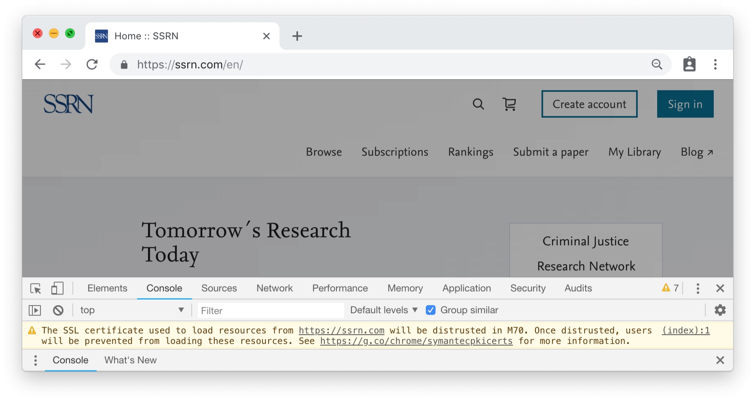The image size is (755, 400).
Task: Open the Application tab
Action: pyautogui.click(x=467, y=288)
